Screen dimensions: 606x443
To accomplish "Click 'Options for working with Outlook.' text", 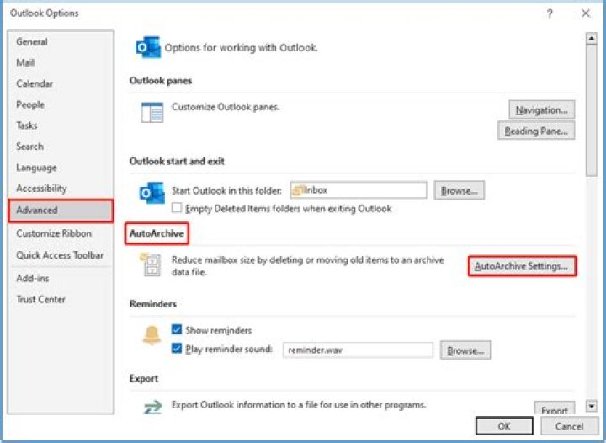I will click(x=242, y=48).
